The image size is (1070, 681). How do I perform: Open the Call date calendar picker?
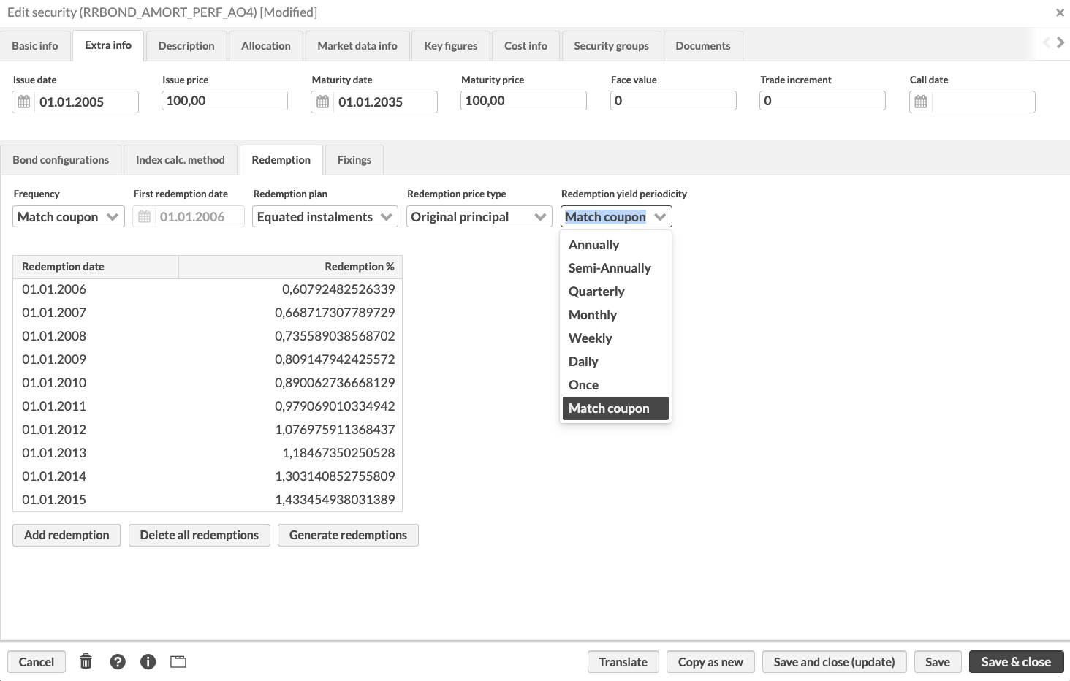point(921,102)
